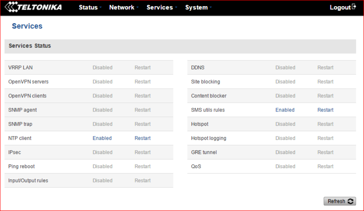Select the SMS utils rules label
364x211 pixels.
tap(208, 110)
